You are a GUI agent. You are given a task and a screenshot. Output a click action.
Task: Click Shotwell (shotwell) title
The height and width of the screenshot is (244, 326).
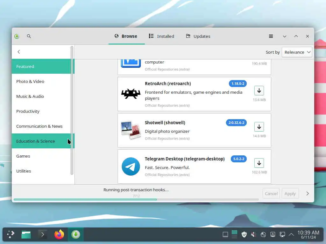pos(165,123)
